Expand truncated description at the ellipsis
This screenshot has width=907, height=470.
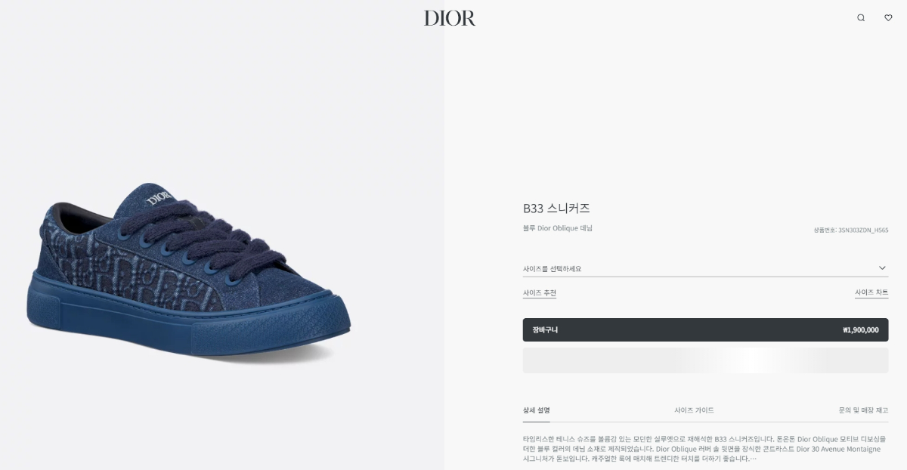[753, 459]
